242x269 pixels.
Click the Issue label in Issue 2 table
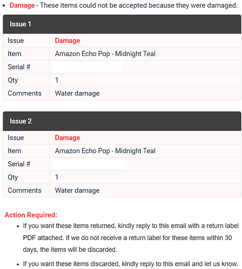tap(16, 137)
